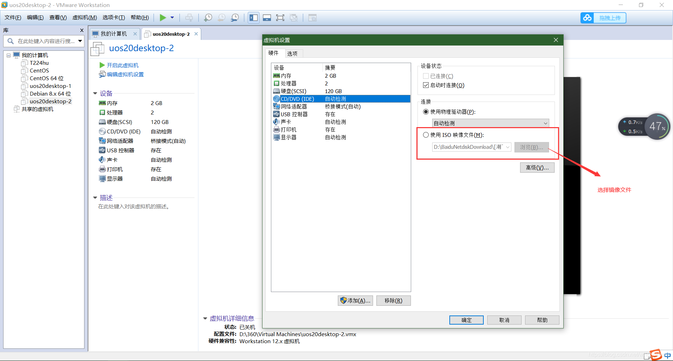Open the 自动检测 physical drive dropdown
This screenshot has width=673, height=361.
point(490,123)
